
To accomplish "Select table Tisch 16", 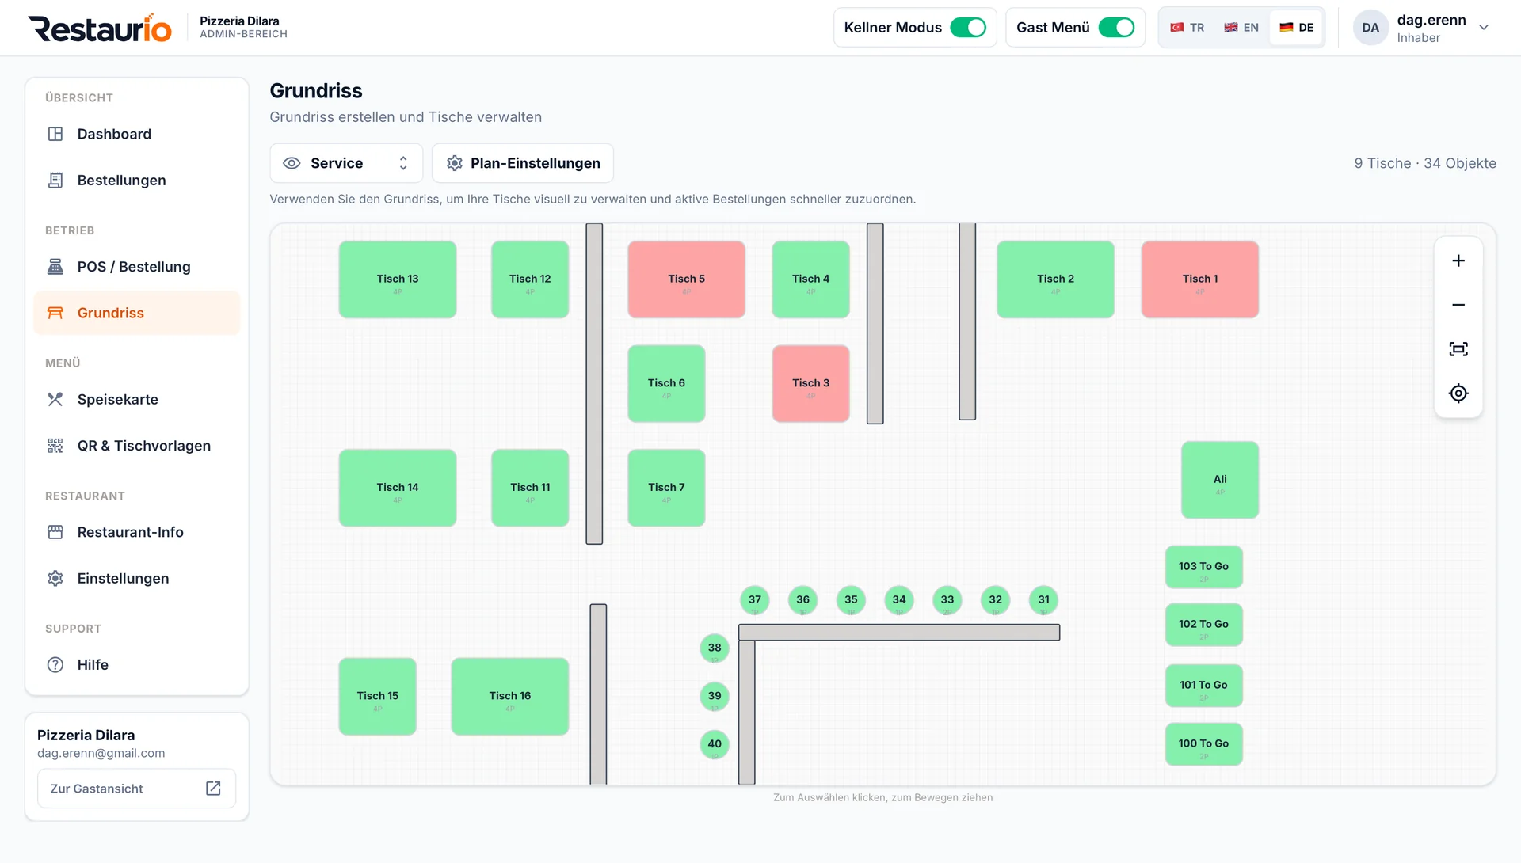I will click(x=509, y=697).
